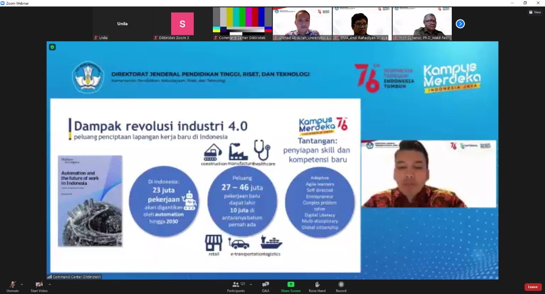Leave the webinar

tap(533, 287)
